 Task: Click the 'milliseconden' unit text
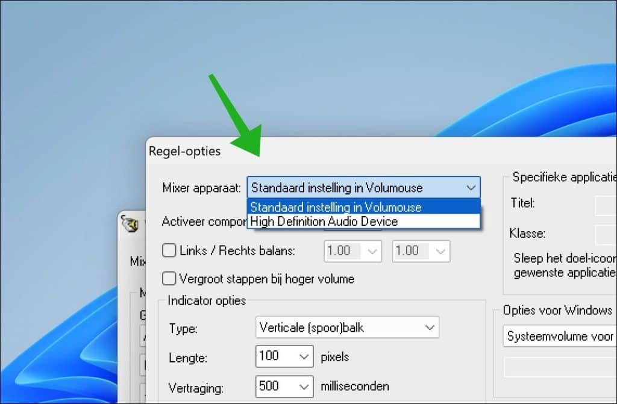click(355, 387)
